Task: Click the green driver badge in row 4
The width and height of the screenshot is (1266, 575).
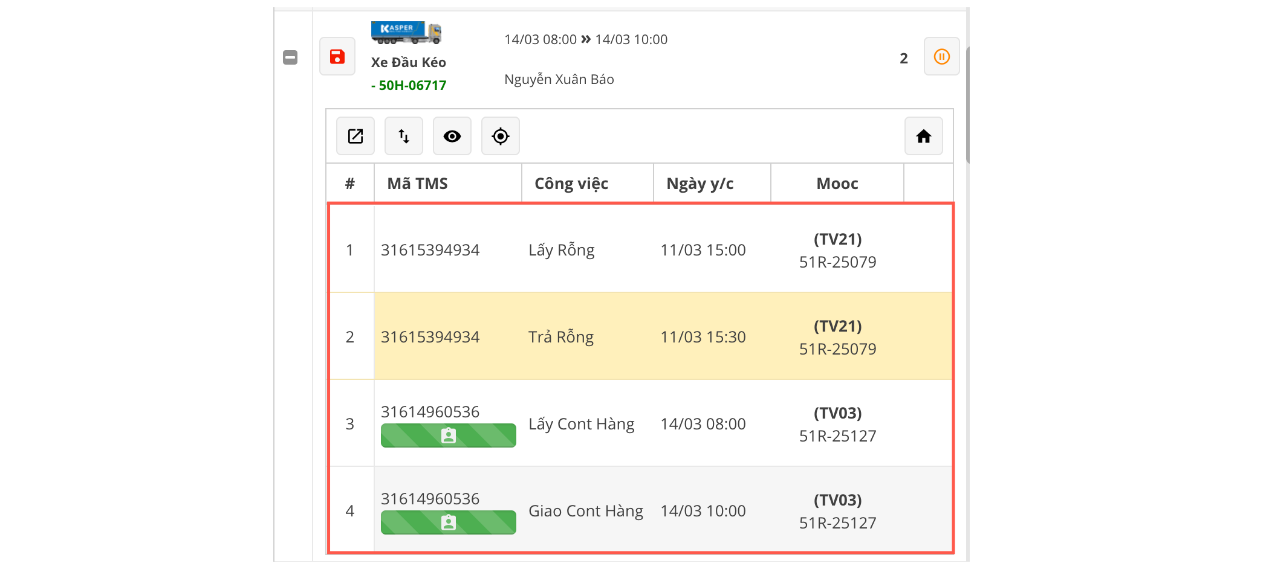Action: 448,522
